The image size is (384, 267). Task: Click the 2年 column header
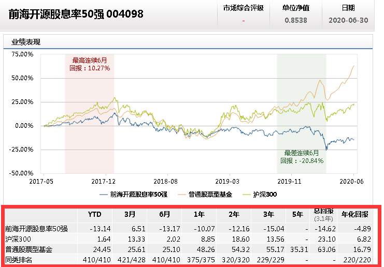pyautogui.click(x=234, y=215)
